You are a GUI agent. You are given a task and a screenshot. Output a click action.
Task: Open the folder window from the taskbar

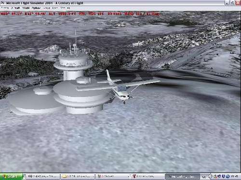point(78,176)
